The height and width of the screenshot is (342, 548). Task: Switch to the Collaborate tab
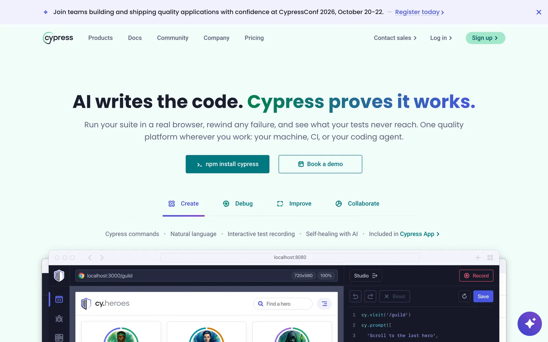pyautogui.click(x=357, y=204)
